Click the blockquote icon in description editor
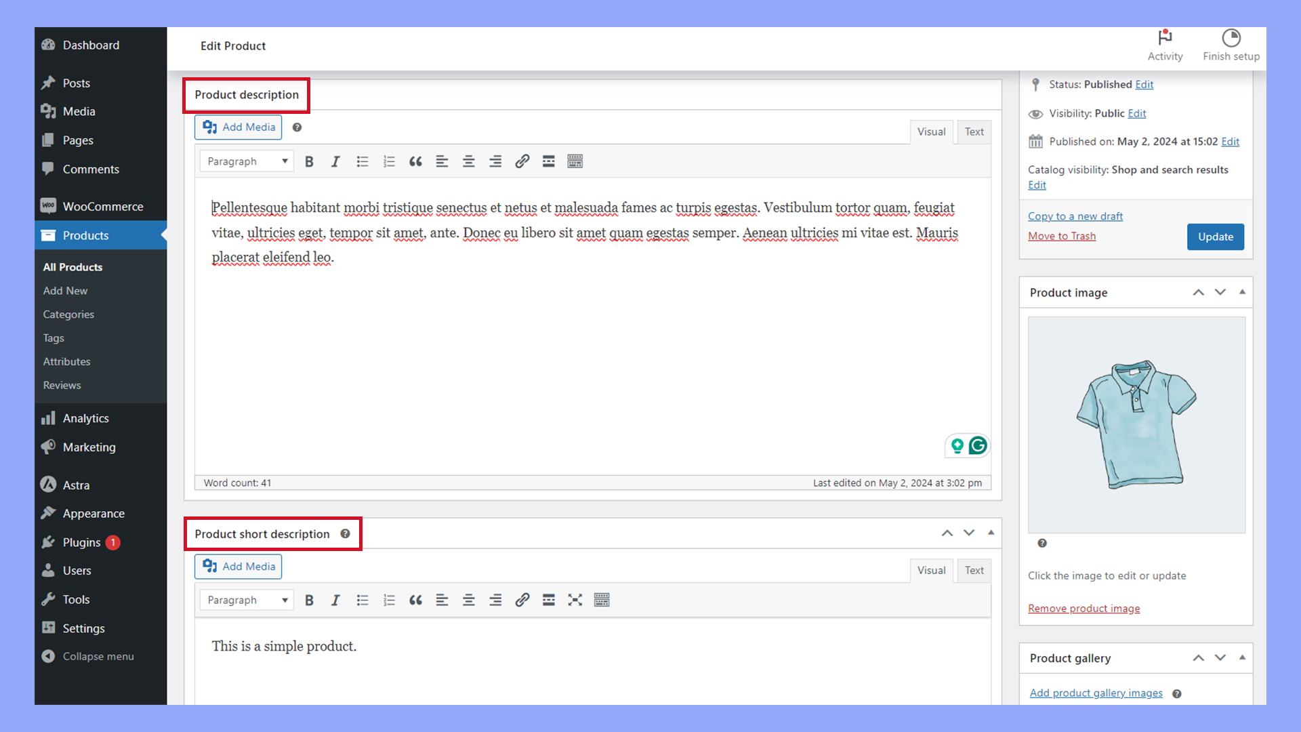The image size is (1301, 732). click(415, 161)
